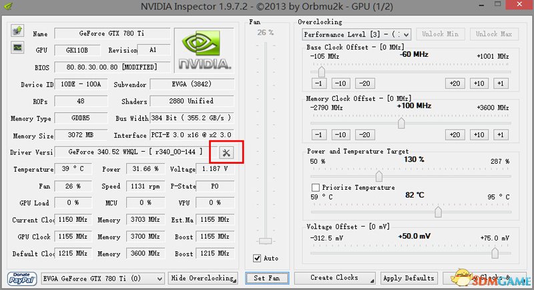Click -10 under Memory Clock Offset
The image size is (534, 290).
point(340,134)
